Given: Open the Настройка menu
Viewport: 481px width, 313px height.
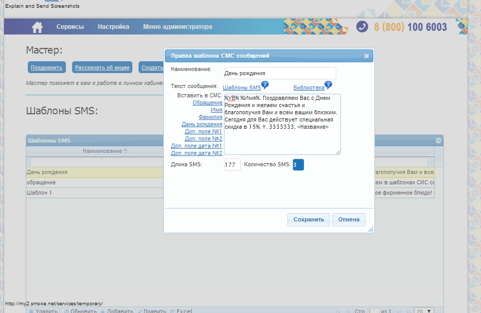Looking at the screenshot, I should (113, 27).
